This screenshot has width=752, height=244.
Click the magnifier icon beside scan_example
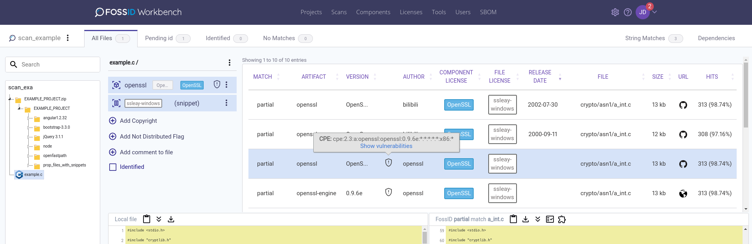tap(12, 38)
